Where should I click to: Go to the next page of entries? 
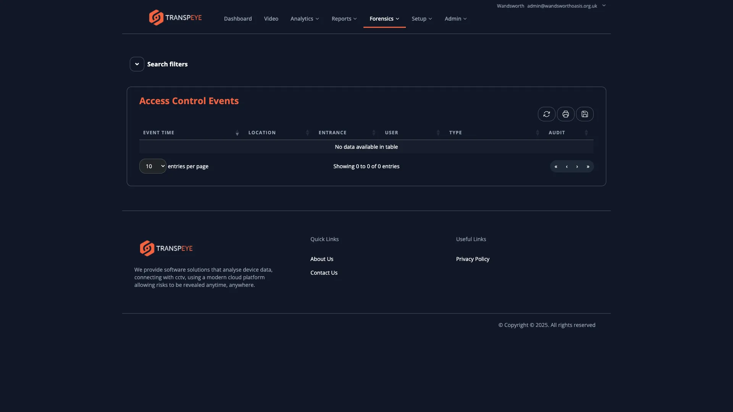[x=577, y=166]
